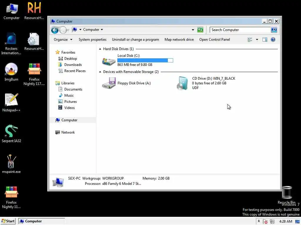Open Notepad++ from the desktop
This screenshot has width=301, height=225.
(x=11, y=103)
